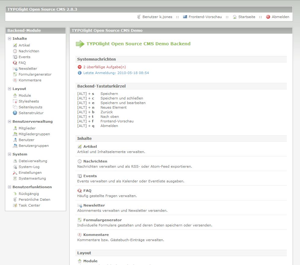Open Newsletter link in main content area
300x265 pixels.
(94, 205)
